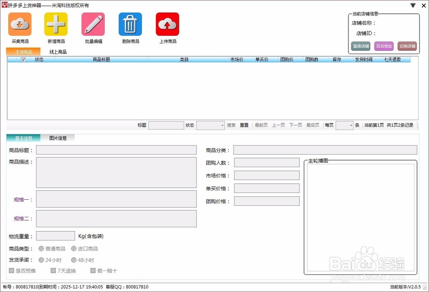Click the 团购价格 input field
This screenshot has width=429, height=292.
point(267,201)
